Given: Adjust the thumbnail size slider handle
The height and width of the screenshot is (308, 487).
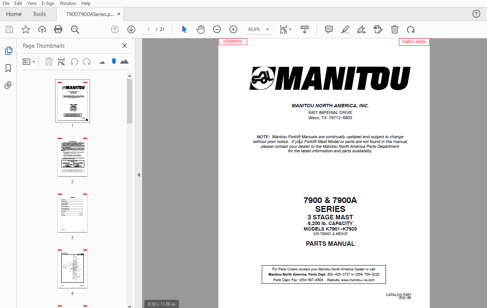Looking at the screenshot, I should click(x=114, y=61).
